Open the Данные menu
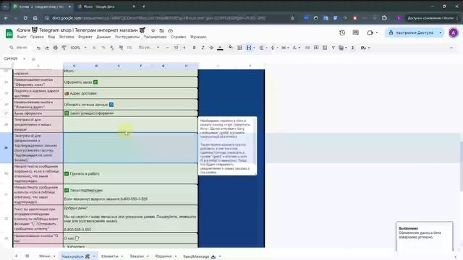 pyautogui.click(x=103, y=37)
